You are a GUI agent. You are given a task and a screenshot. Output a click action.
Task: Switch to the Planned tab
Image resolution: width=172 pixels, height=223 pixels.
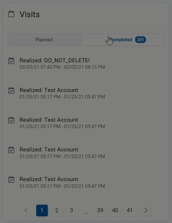(x=44, y=40)
